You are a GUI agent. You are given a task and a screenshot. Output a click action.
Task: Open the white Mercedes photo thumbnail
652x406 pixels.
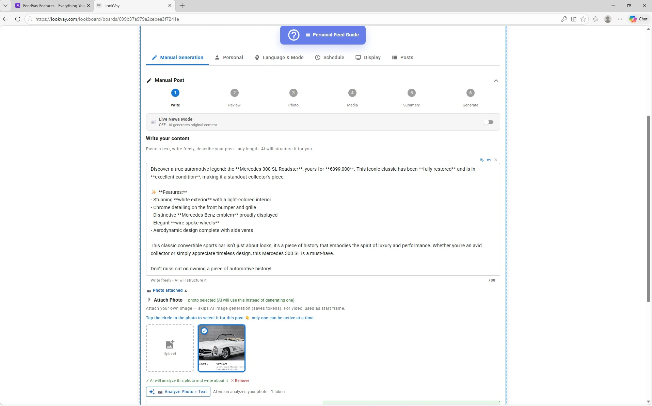[222, 348]
